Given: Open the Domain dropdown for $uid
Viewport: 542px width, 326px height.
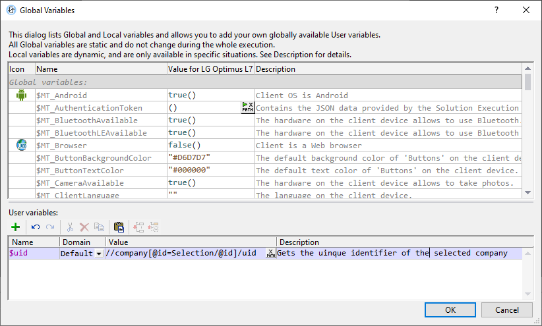Looking at the screenshot, I should pos(99,254).
